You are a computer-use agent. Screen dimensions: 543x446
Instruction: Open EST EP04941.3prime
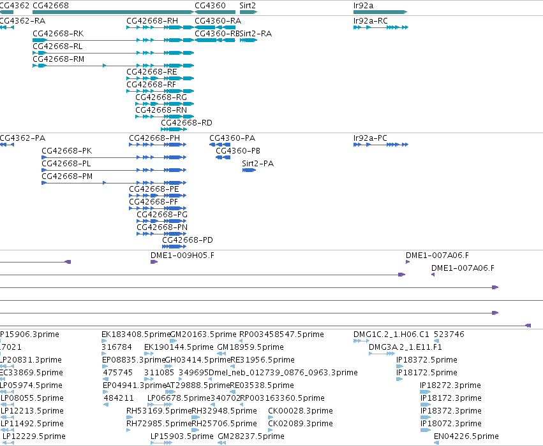click(135, 385)
